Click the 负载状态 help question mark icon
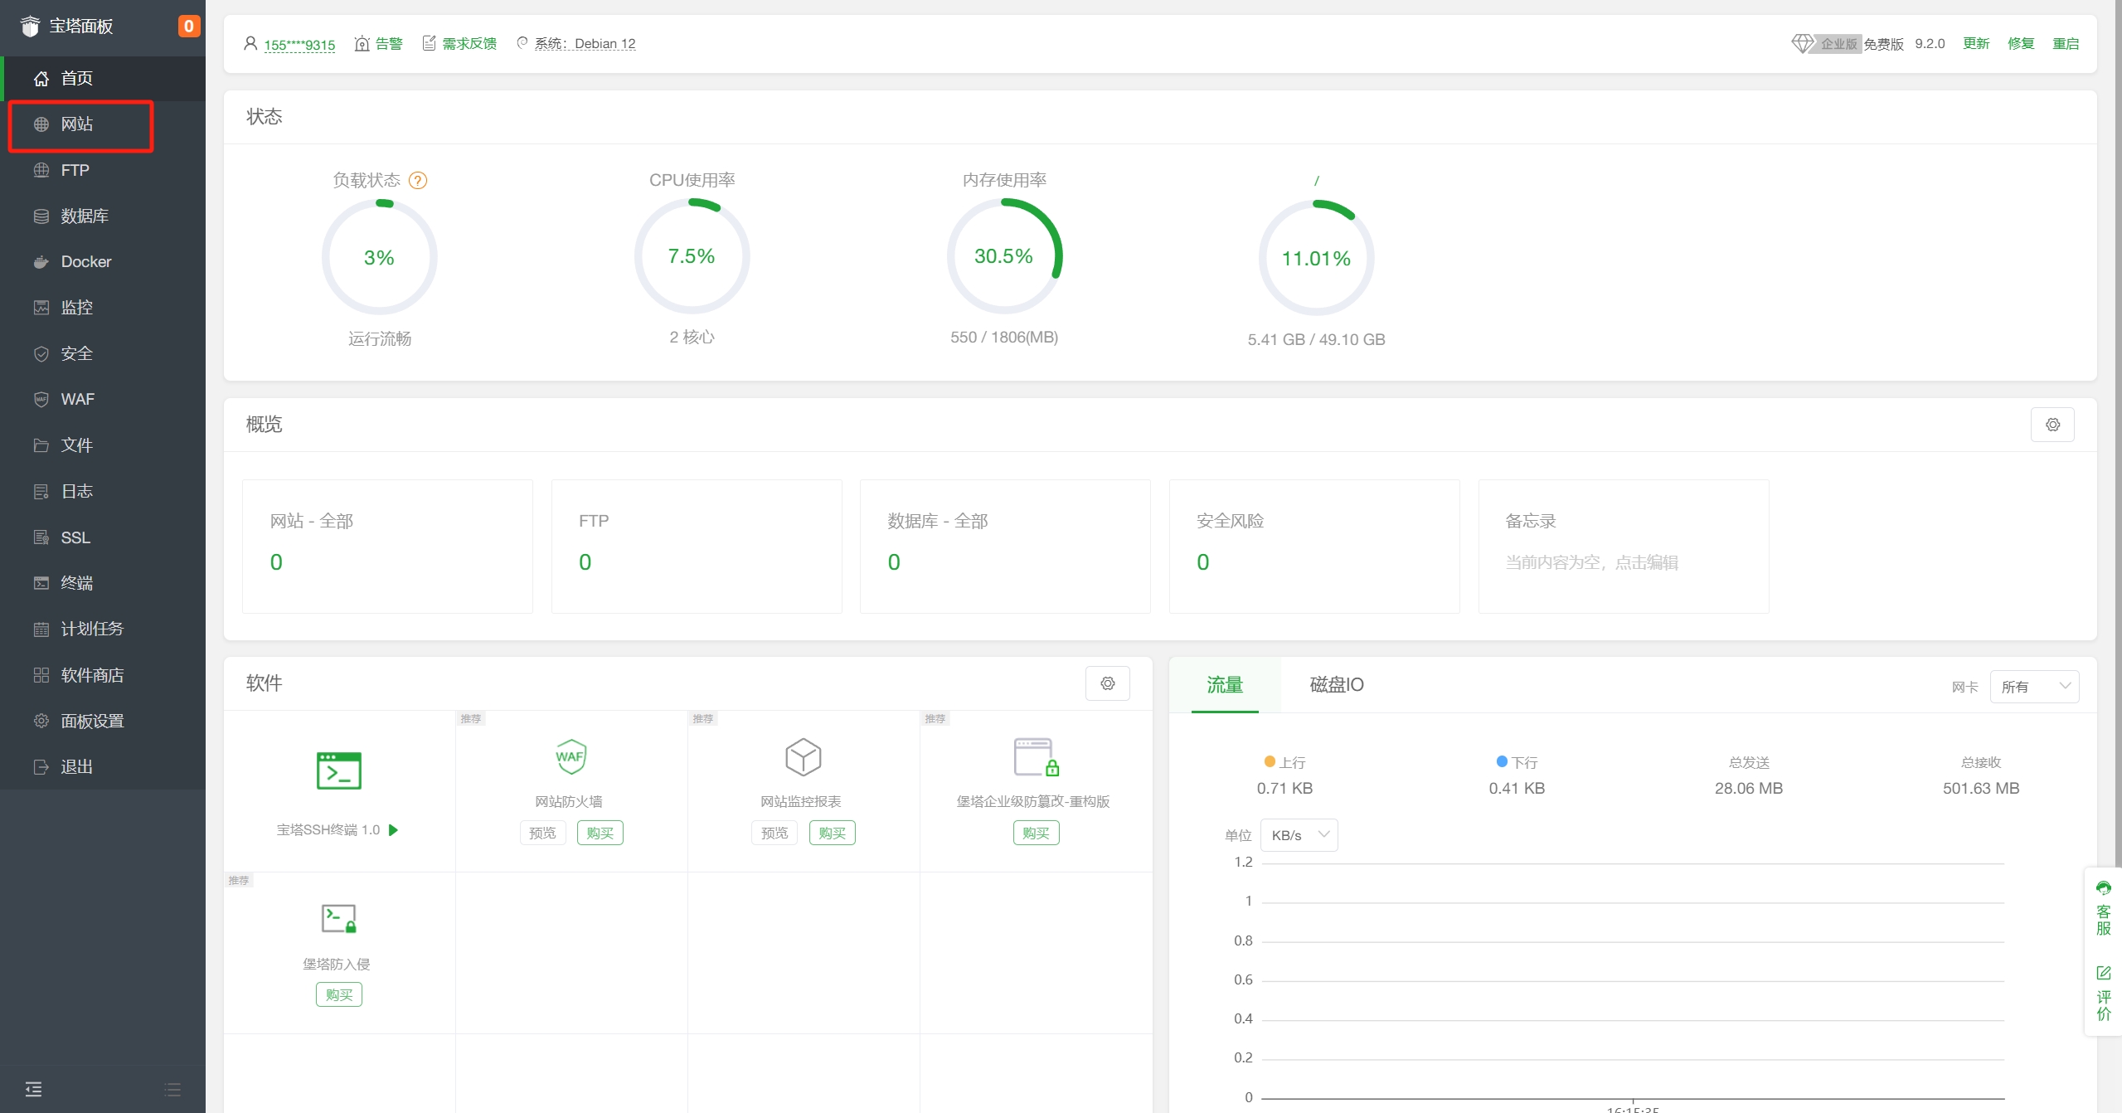This screenshot has height=1113, width=2122. click(x=418, y=180)
